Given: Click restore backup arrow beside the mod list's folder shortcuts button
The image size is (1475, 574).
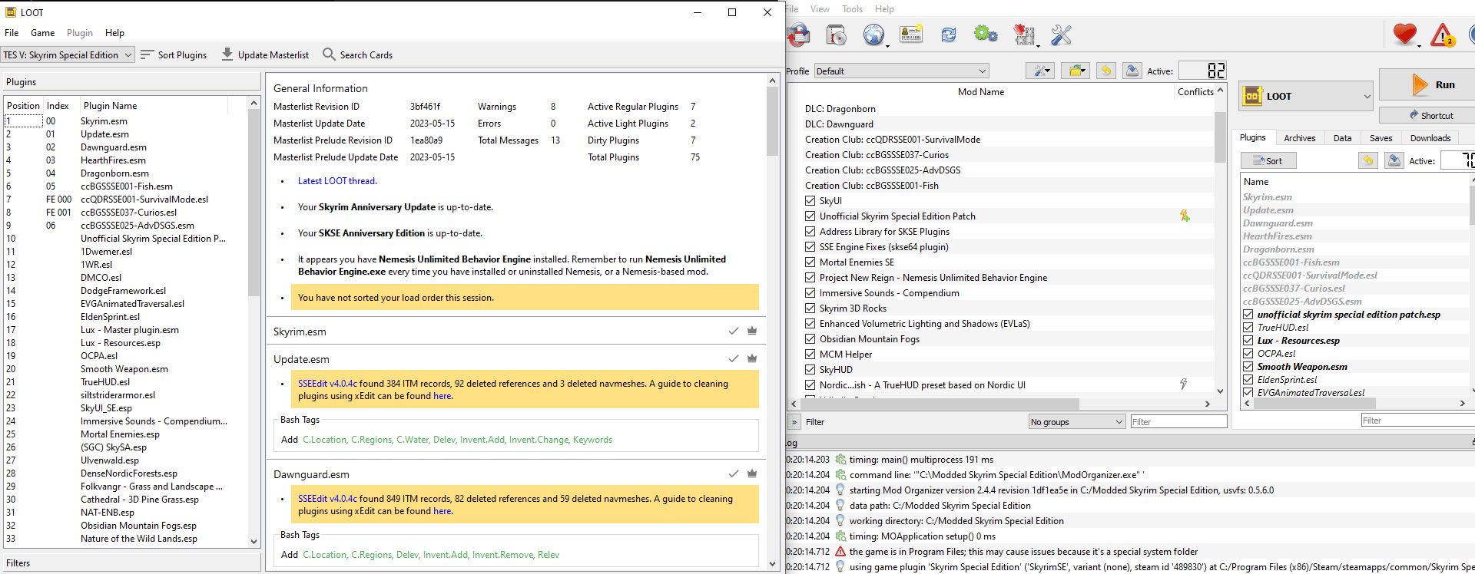Looking at the screenshot, I should tap(1105, 71).
